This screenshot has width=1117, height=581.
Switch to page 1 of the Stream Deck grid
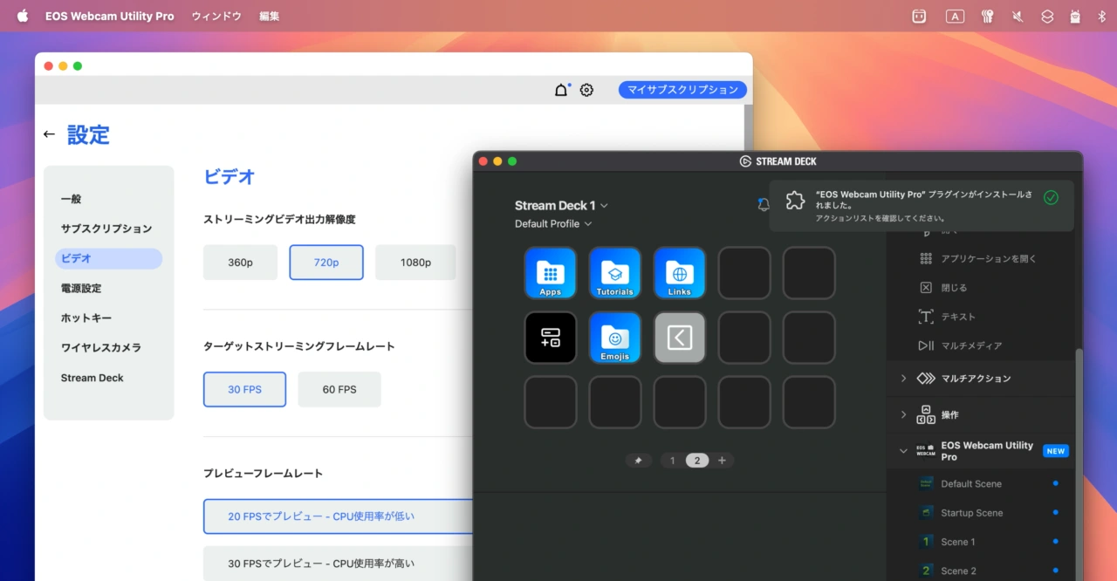(x=672, y=460)
